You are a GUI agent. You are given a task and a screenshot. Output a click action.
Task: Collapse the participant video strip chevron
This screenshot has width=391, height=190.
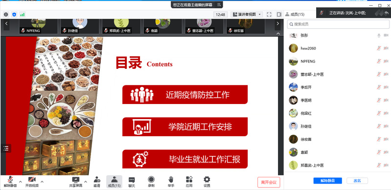(278, 34)
